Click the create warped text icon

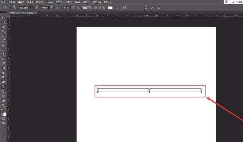(x=117, y=8)
